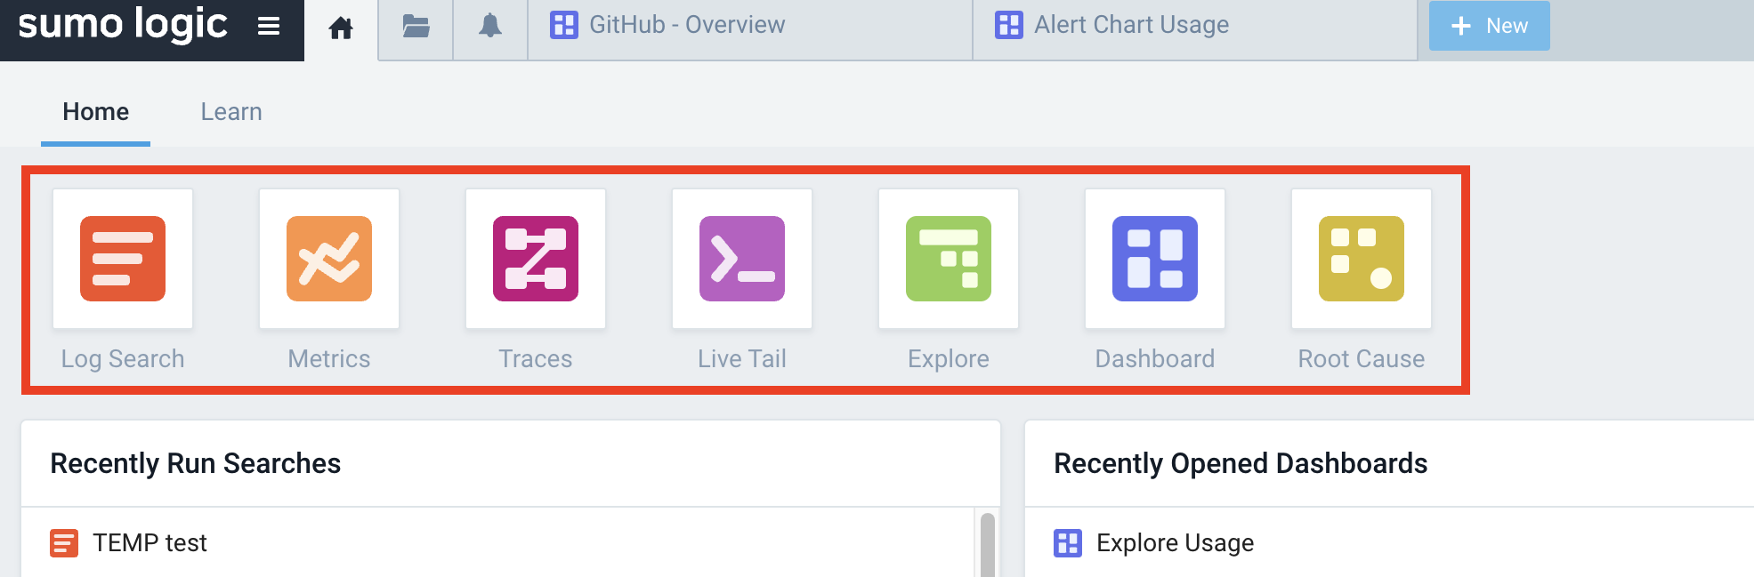Open the TEMP test recent search

pyautogui.click(x=150, y=542)
